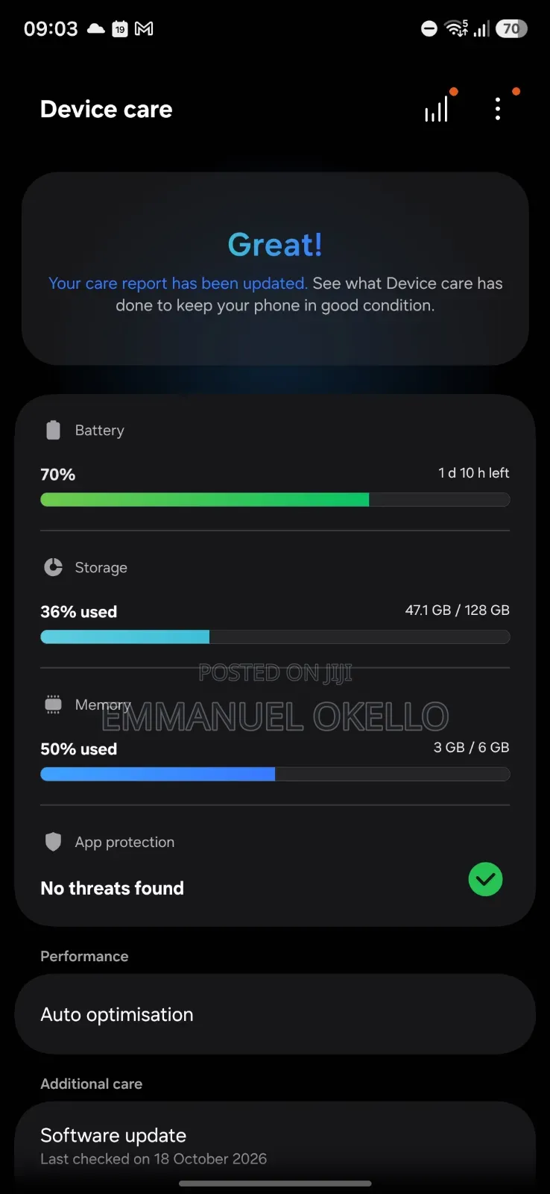Tap the storage usage progress bar

coord(275,637)
